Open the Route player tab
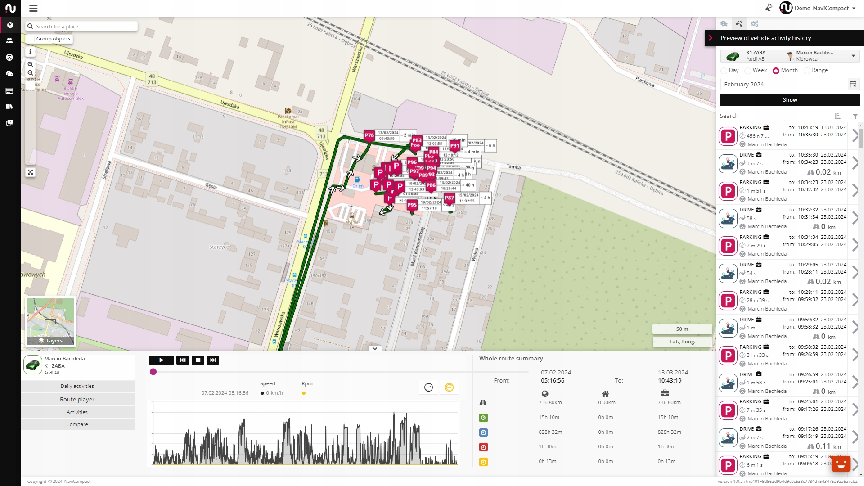 pyautogui.click(x=77, y=399)
